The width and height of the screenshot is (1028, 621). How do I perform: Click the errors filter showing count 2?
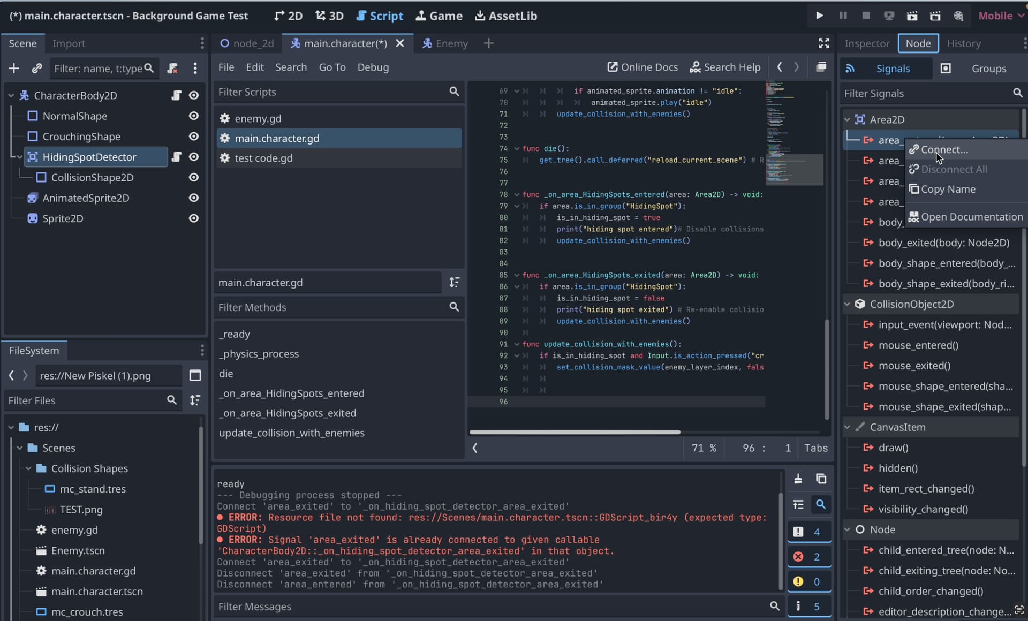(x=808, y=557)
